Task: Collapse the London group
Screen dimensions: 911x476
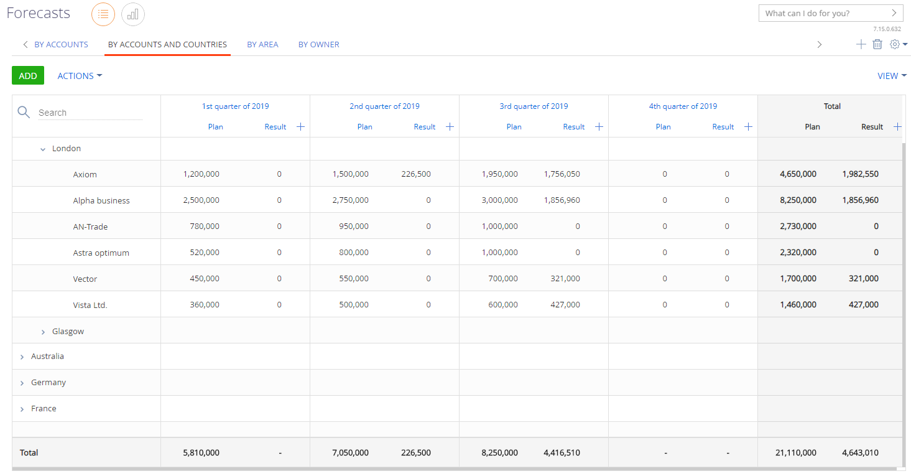Action: tap(43, 149)
